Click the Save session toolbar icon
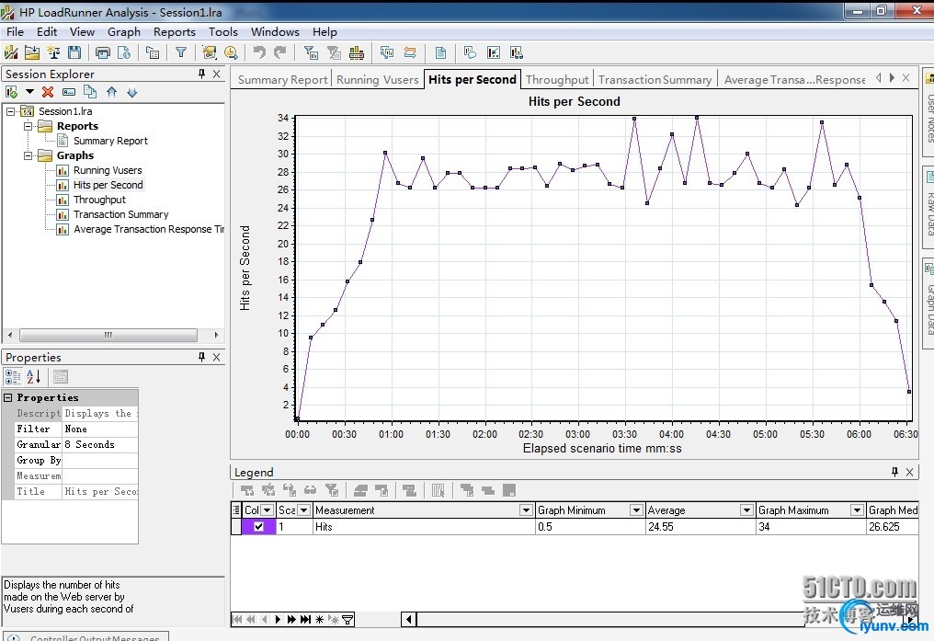 pyautogui.click(x=74, y=53)
